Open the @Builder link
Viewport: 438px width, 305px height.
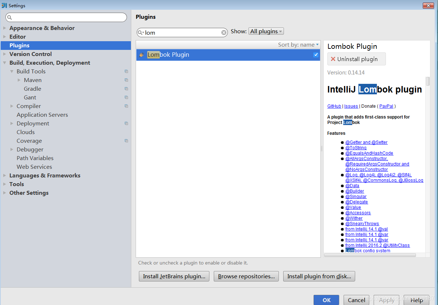(355, 191)
